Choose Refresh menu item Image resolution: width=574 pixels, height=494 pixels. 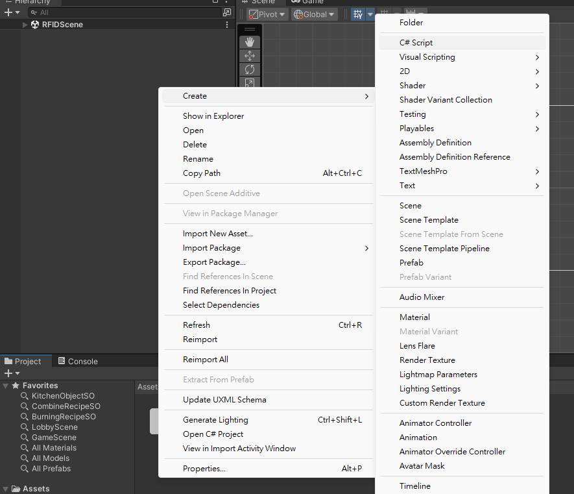pos(269,325)
